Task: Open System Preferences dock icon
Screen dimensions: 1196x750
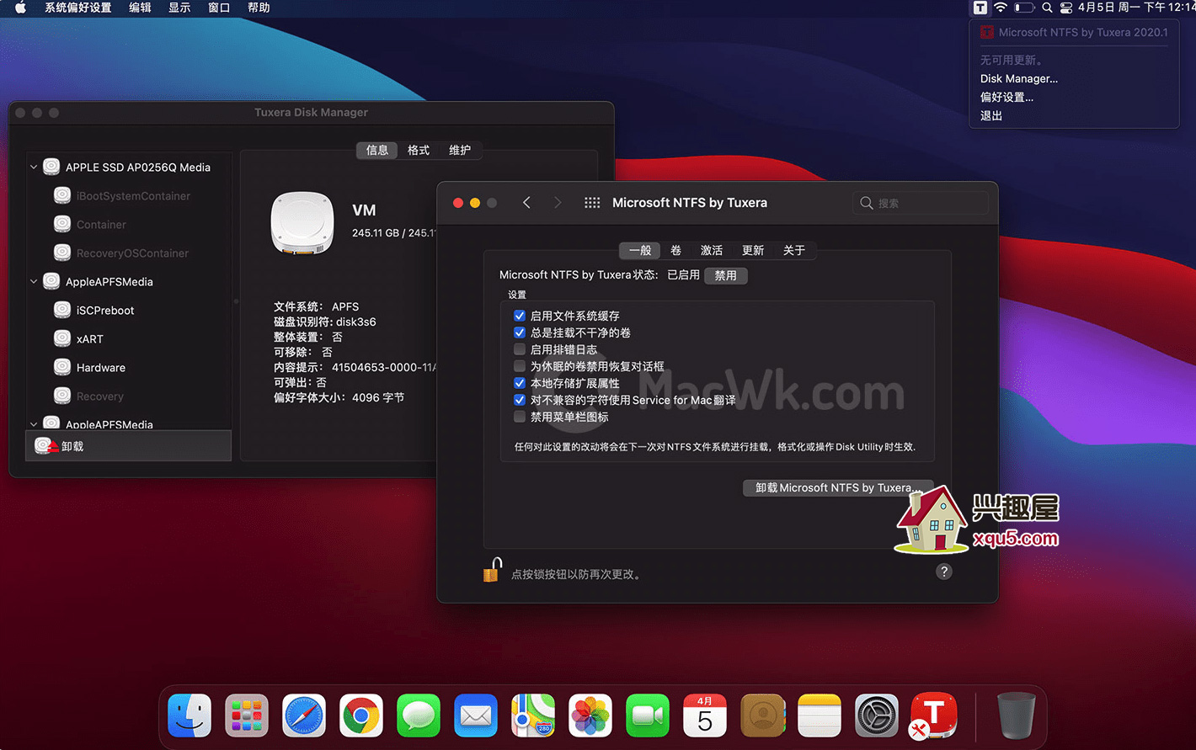Action: click(x=877, y=715)
